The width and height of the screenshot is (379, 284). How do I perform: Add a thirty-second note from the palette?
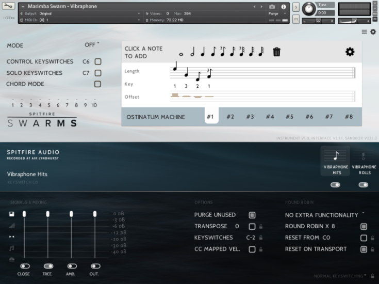[252, 52]
